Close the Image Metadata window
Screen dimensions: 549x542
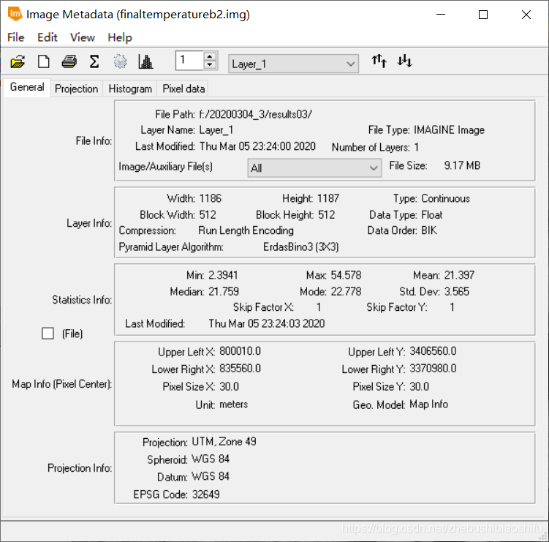pyautogui.click(x=526, y=15)
